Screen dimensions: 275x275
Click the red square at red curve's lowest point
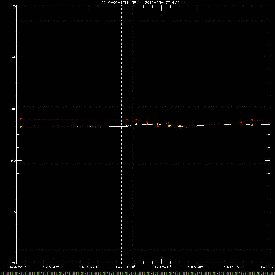point(180,128)
